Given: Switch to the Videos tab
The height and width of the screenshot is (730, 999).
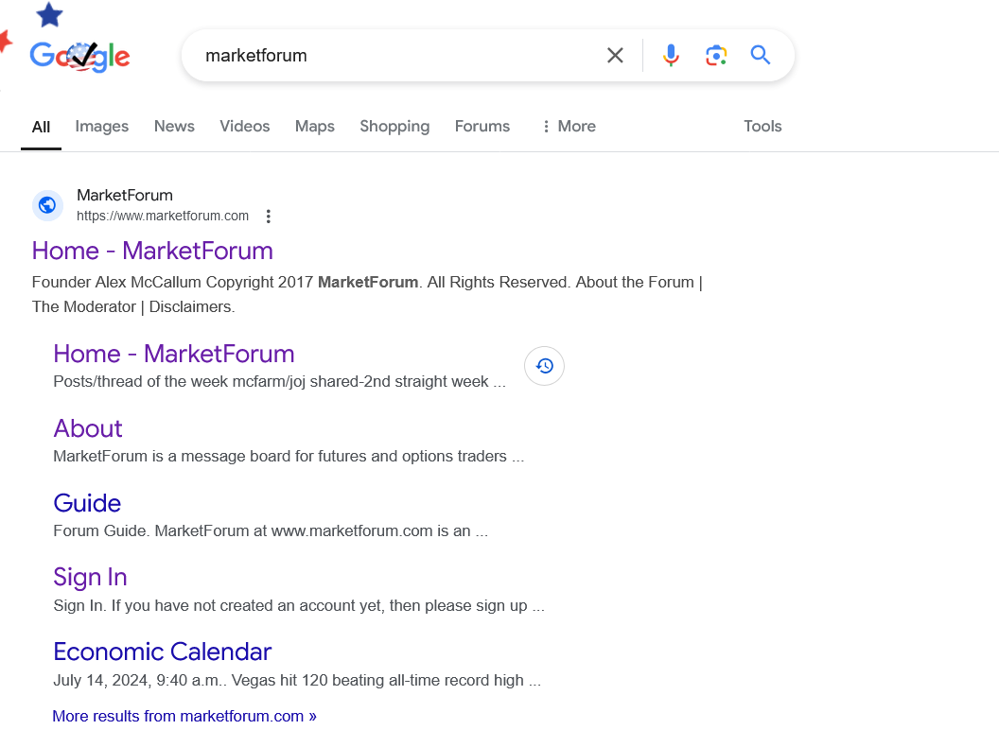Looking at the screenshot, I should [245, 126].
